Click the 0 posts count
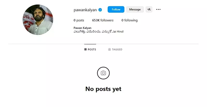This screenshot has height=107, width=207. [79, 20]
